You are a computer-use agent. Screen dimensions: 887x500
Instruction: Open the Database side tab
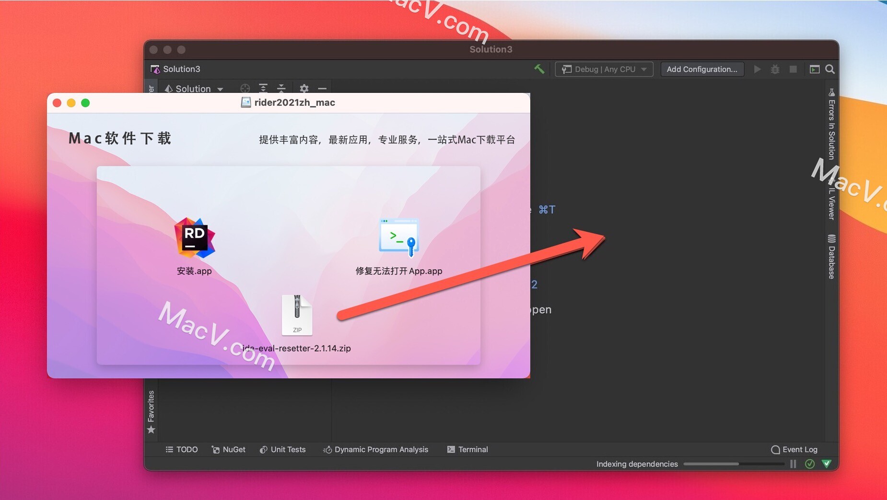pyautogui.click(x=831, y=257)
